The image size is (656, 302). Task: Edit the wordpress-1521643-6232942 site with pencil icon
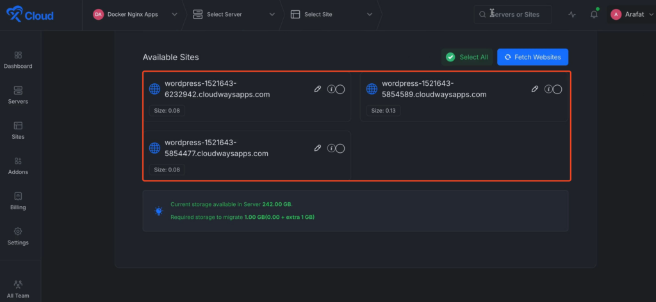(318, 90)
